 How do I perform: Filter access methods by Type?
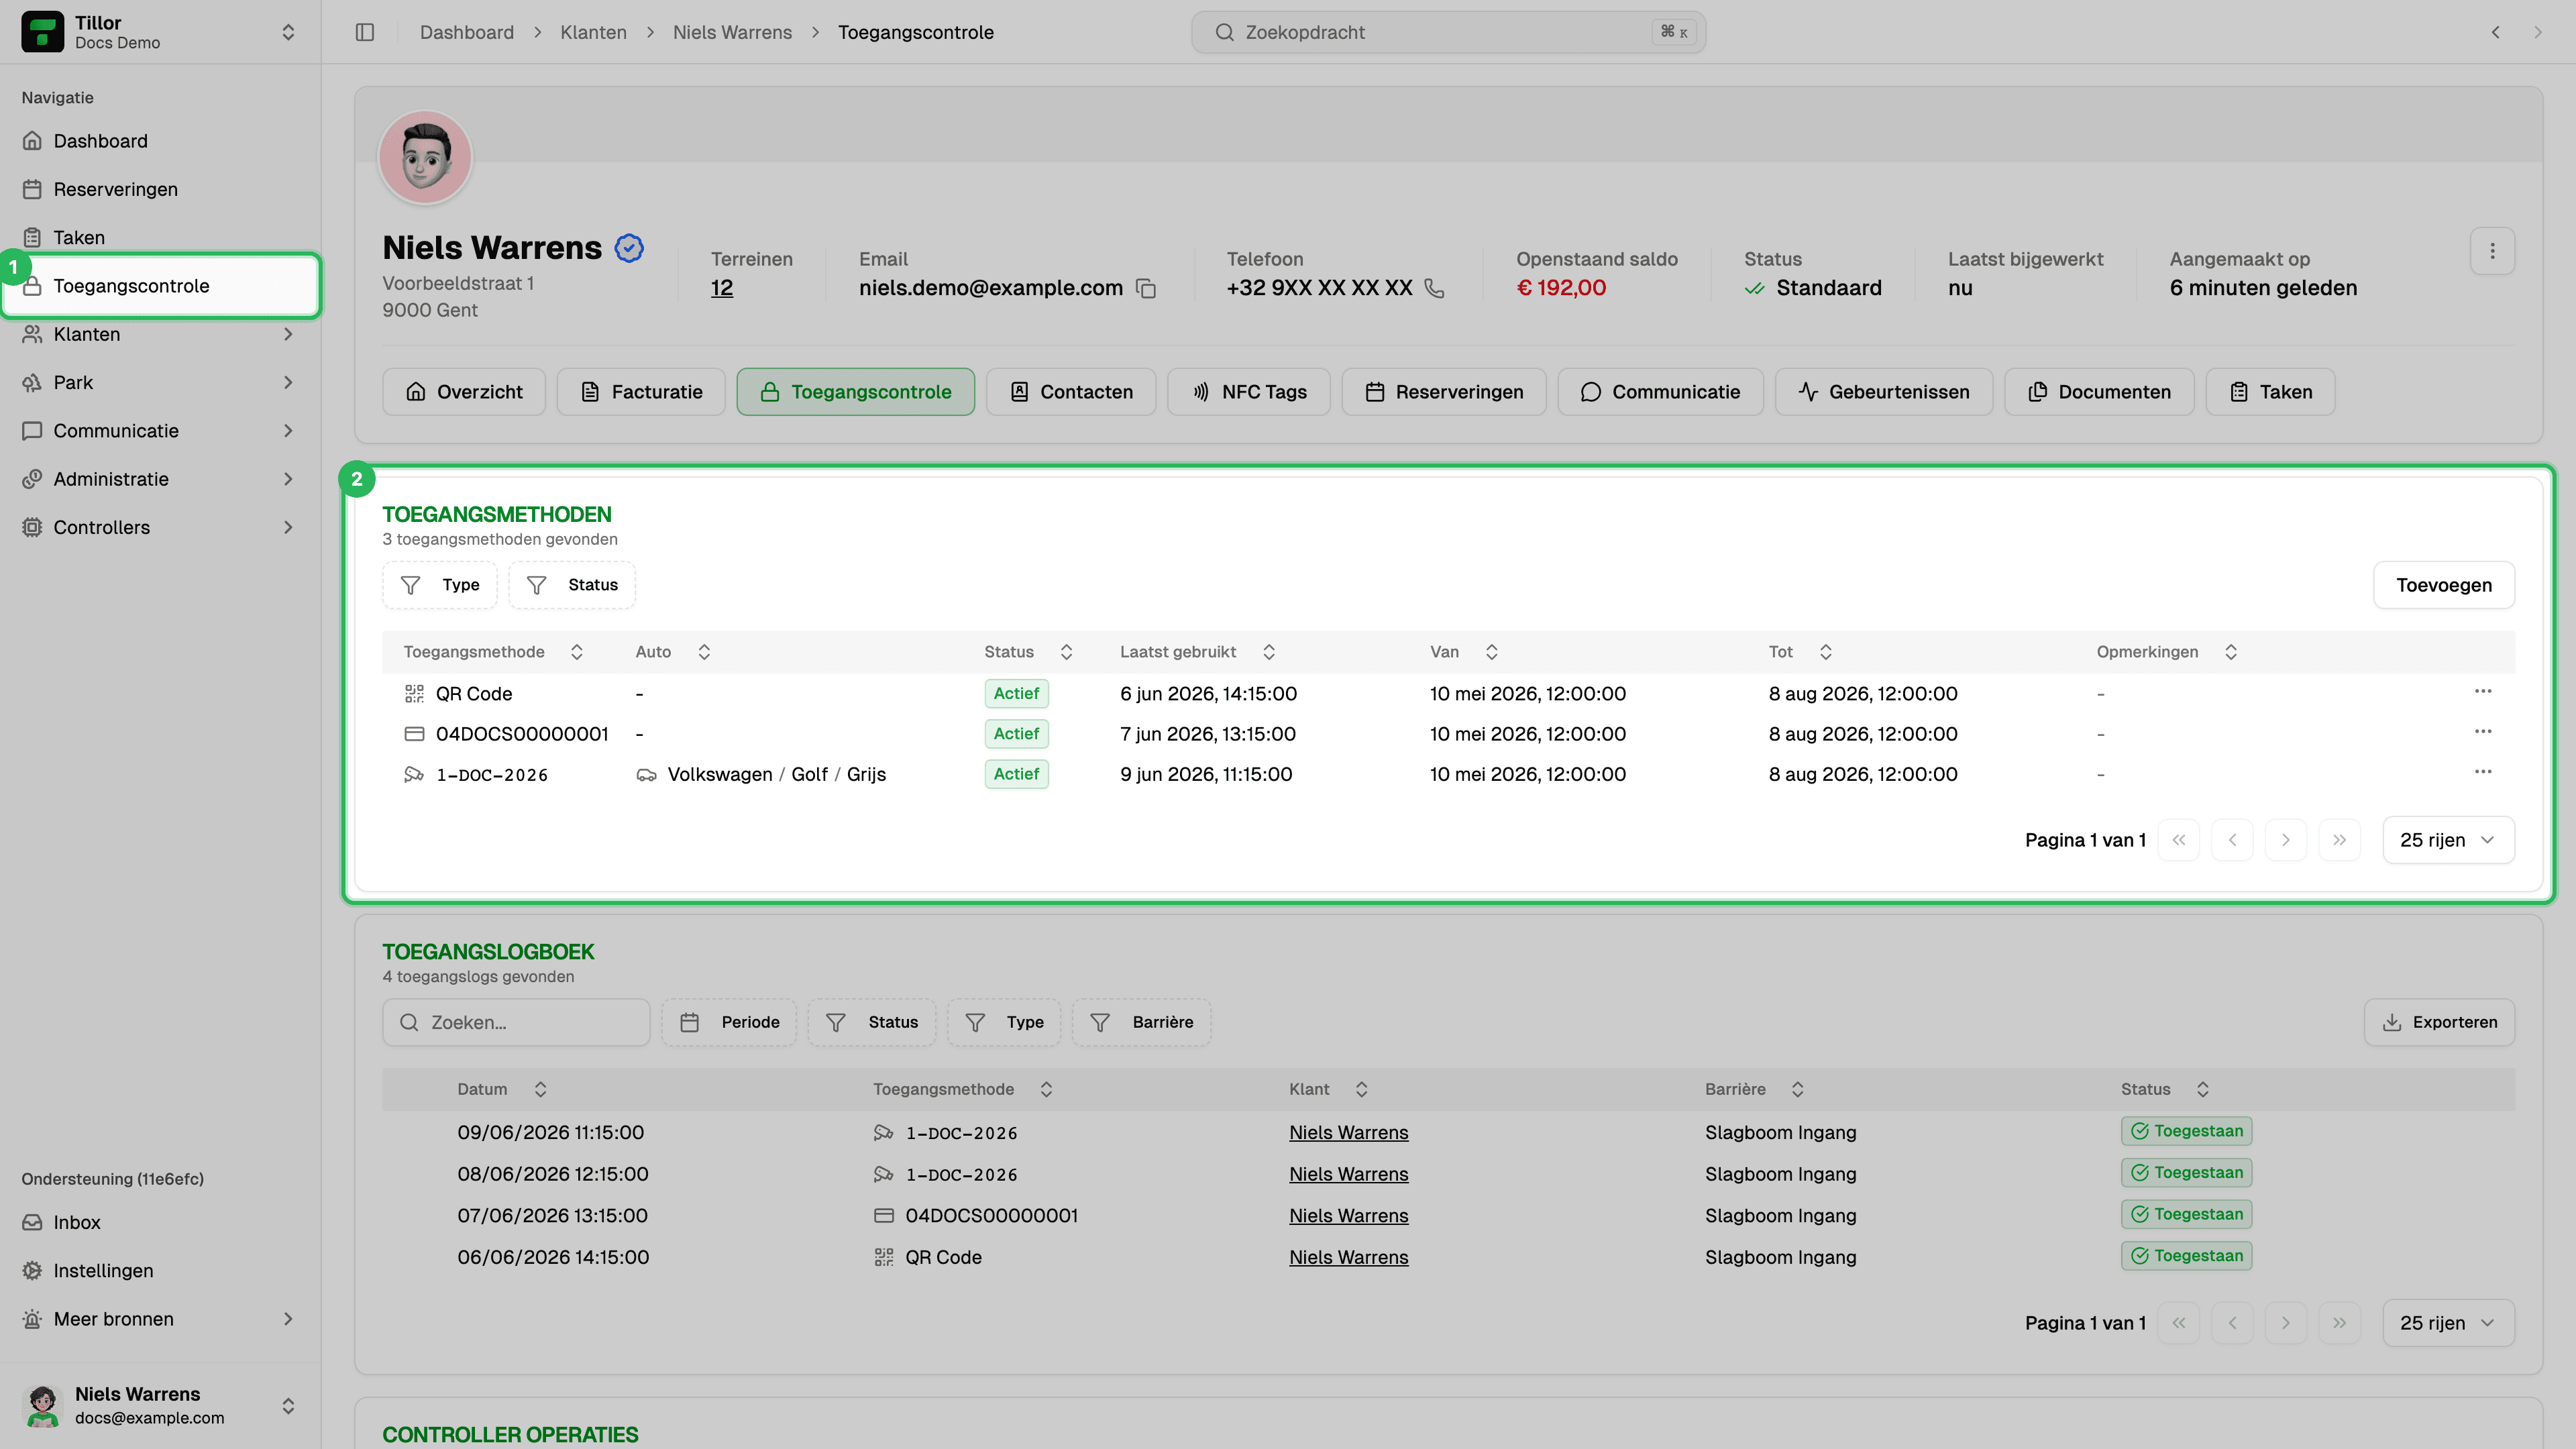coord(440,585)
